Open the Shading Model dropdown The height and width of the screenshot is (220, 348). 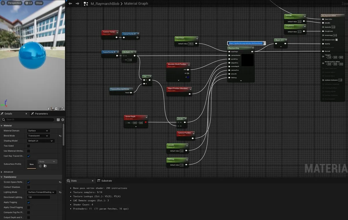coord(40,141)
